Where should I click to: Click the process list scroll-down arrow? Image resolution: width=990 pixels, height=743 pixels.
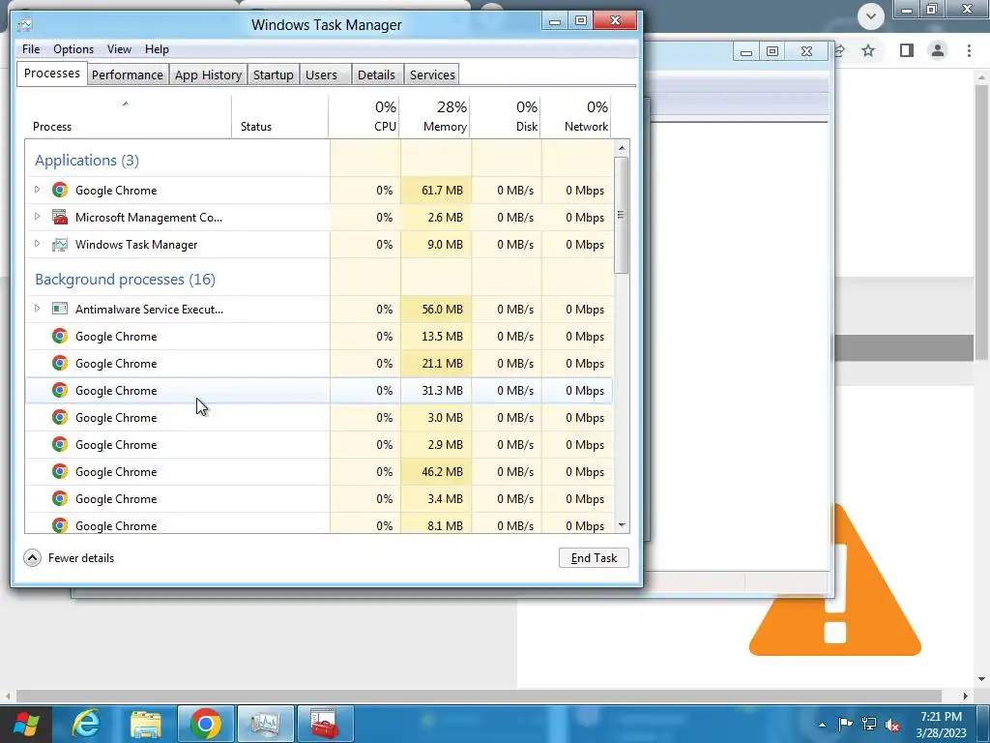pos(622,525)
